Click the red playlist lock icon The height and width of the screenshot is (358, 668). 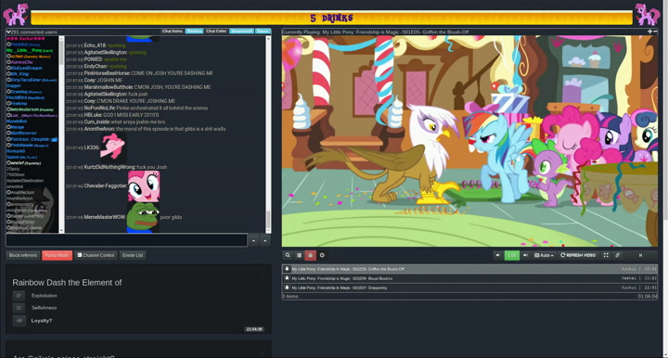[x=310, y=255]
